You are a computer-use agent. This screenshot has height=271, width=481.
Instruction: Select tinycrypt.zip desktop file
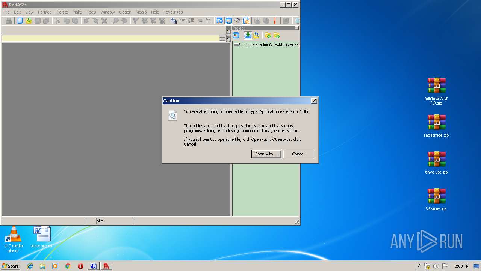point(436,163)
